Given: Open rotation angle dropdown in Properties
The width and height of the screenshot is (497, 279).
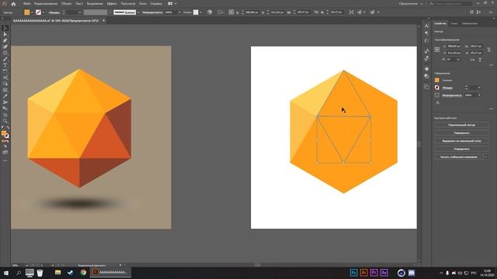Looking at the screenshot, I should [457, 60].
